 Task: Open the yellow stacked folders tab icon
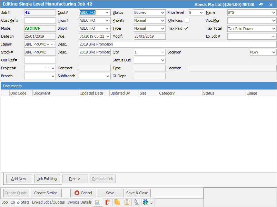117,203
